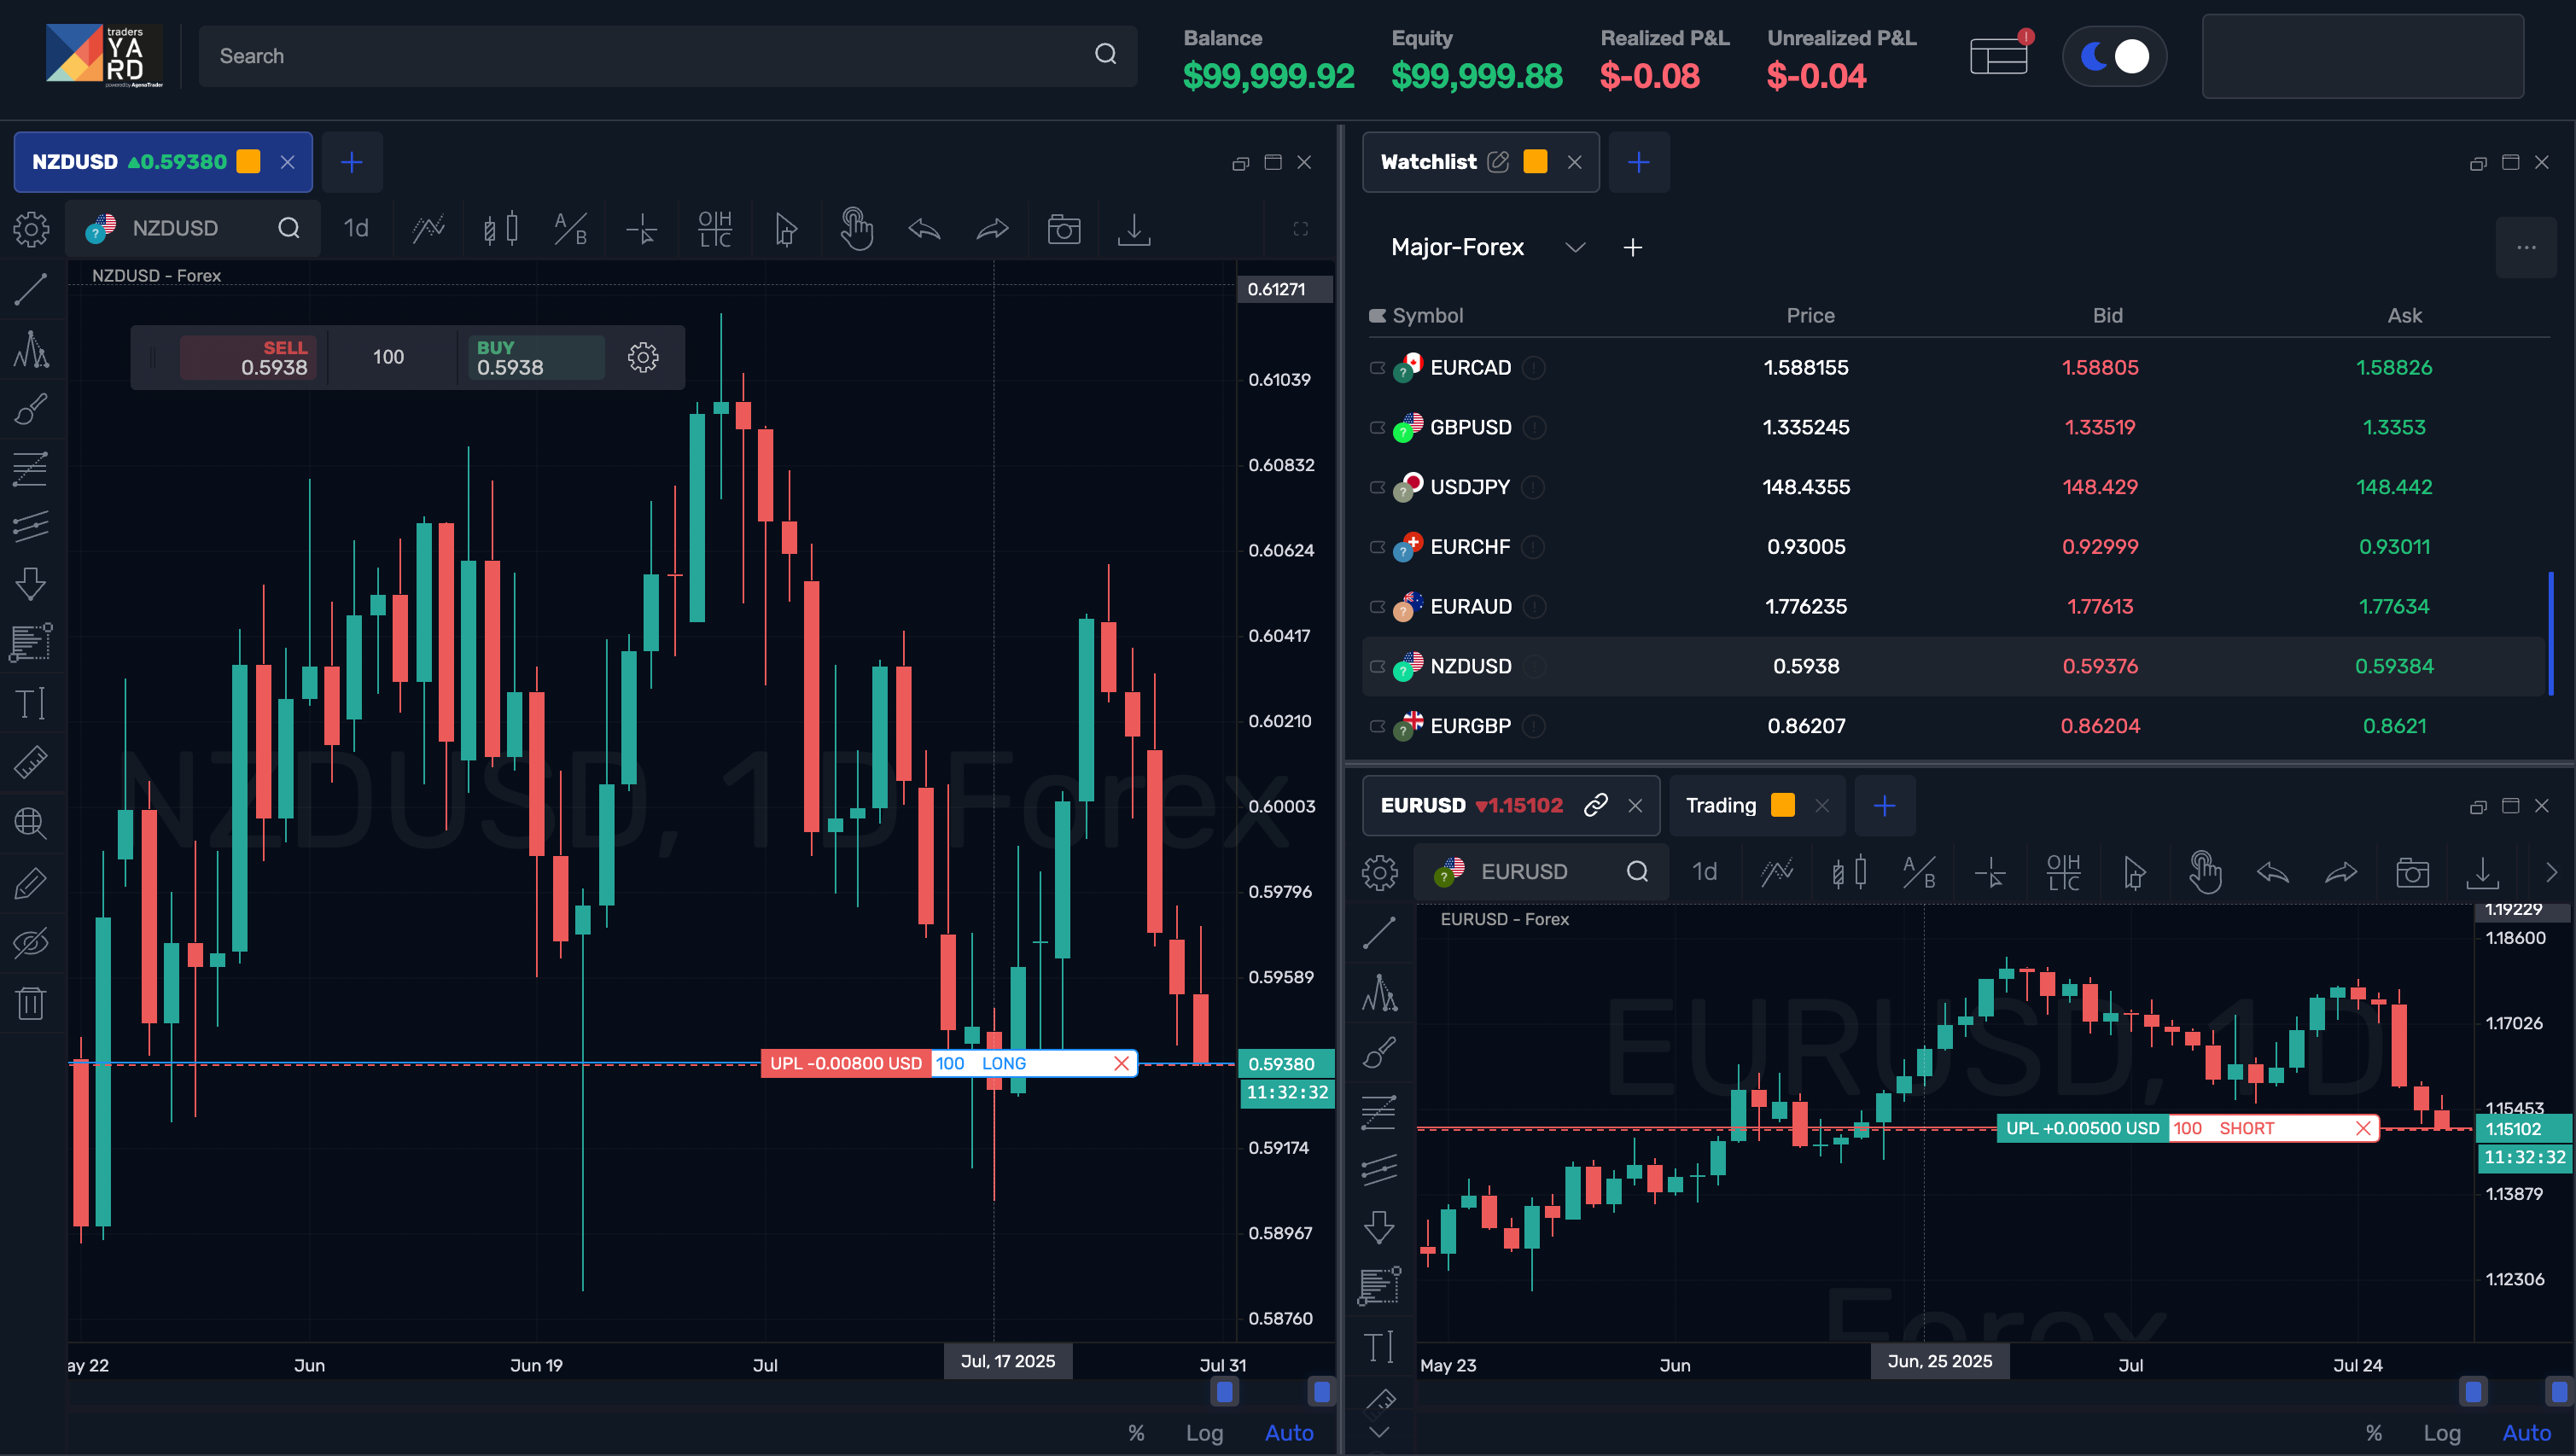The height and width of the screenshot is (1456, 2576).
Task: Switch to the Trading tab on EURUSD panel
Action: pos(1720,805)
